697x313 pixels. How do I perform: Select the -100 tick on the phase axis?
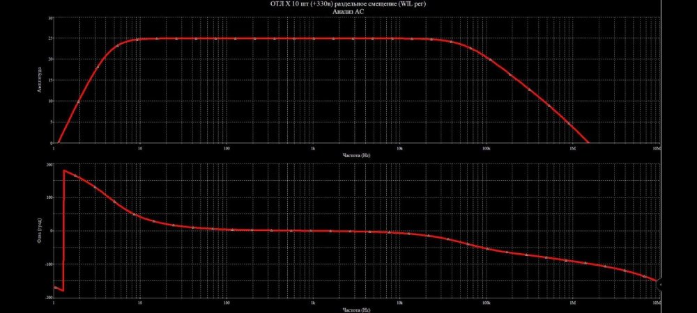(x=49, y=264)
